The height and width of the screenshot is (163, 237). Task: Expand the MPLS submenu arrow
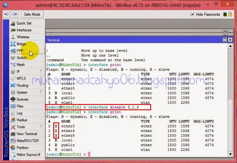tap(41, 78)
